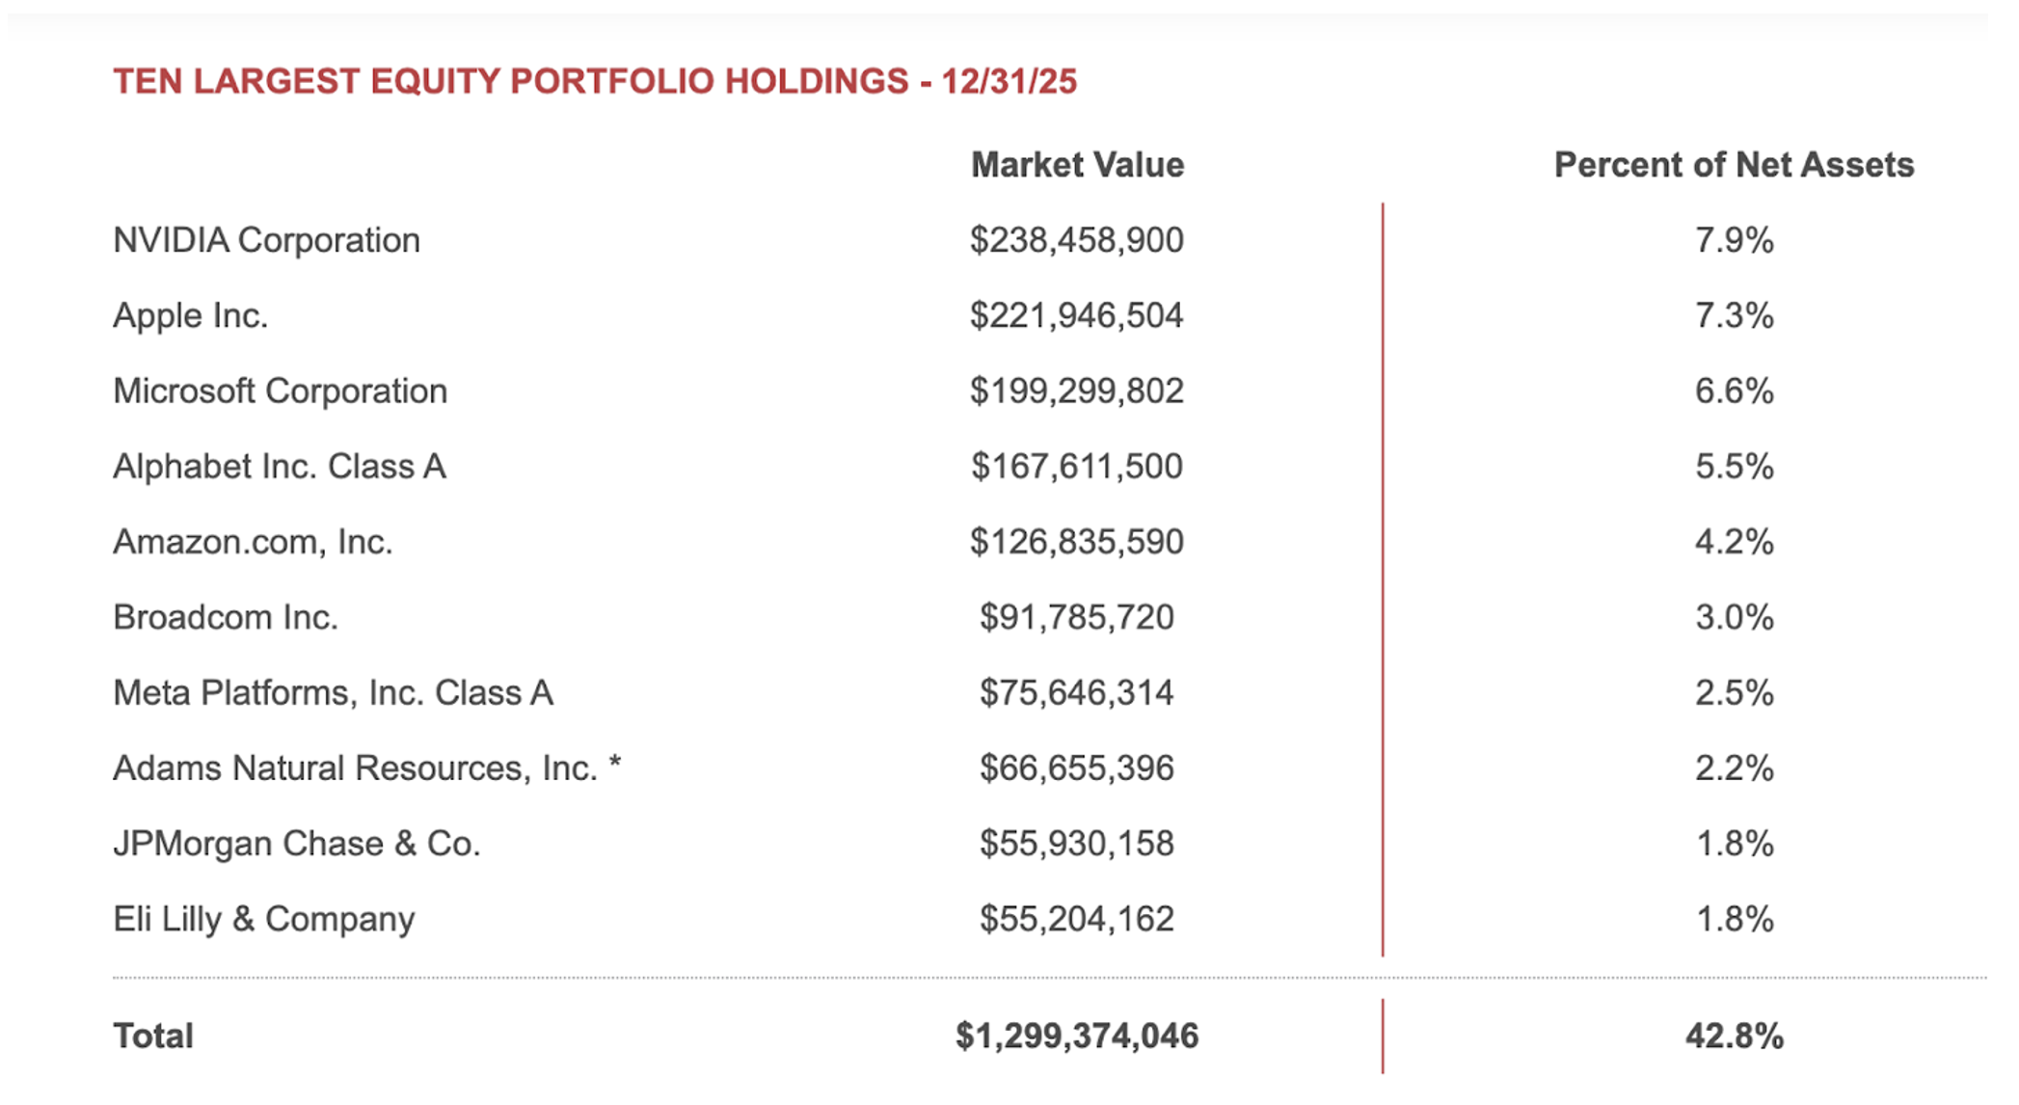Viewport: 2019px width, 1105px height.
Task: Click NVIDIA's 7.9% net assets value
Action: coord(1734,240)
